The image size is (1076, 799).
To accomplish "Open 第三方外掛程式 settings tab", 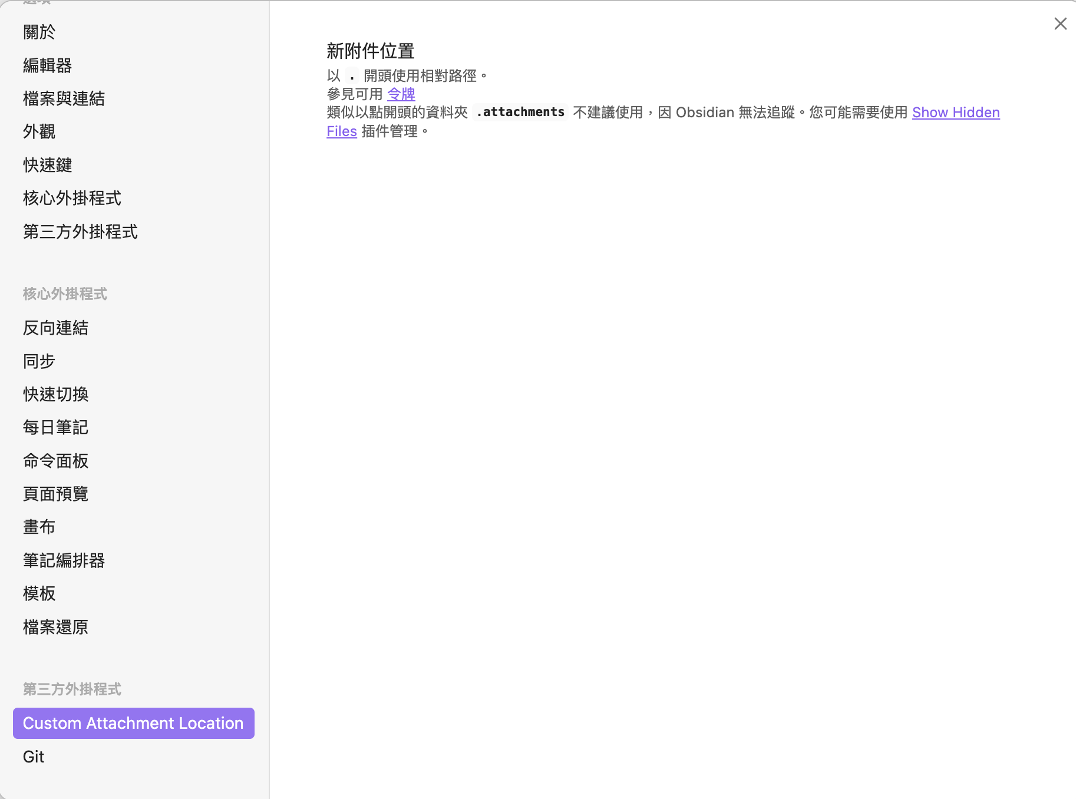I will tap(80, 232).
